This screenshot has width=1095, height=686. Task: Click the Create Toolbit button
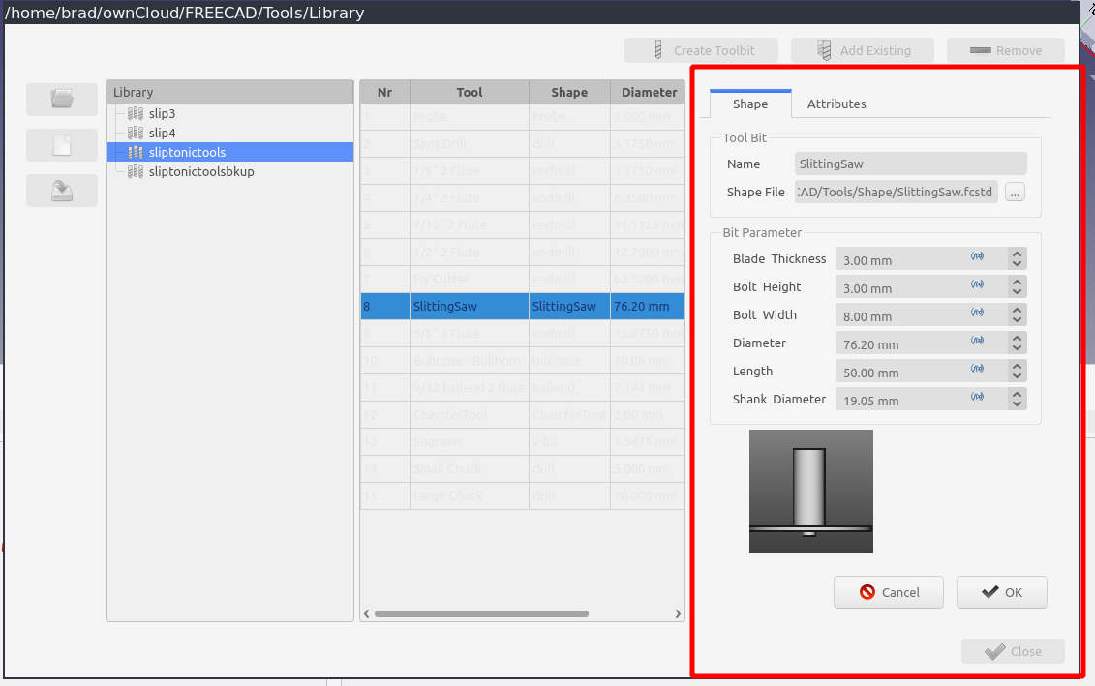point(701,50)
